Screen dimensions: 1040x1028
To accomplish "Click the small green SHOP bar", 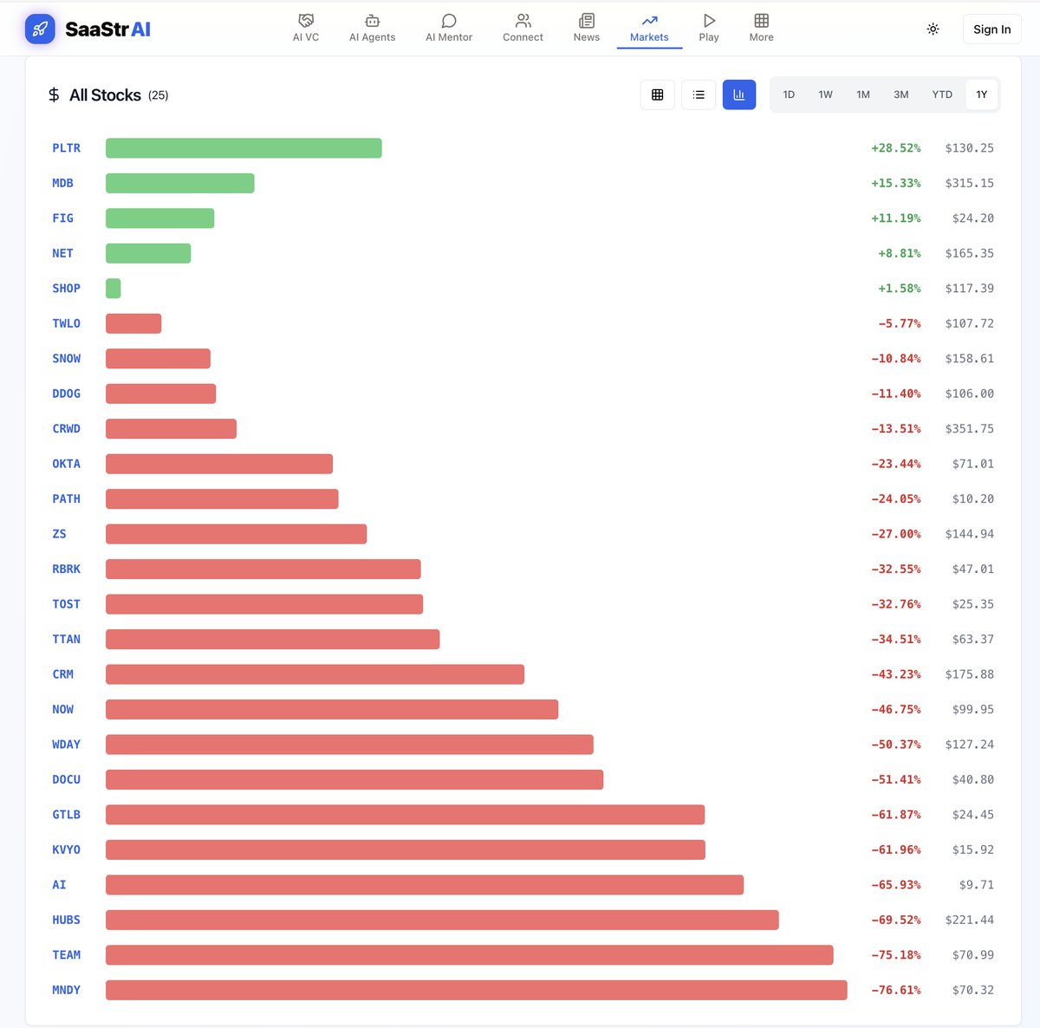I will click(114, 289).
